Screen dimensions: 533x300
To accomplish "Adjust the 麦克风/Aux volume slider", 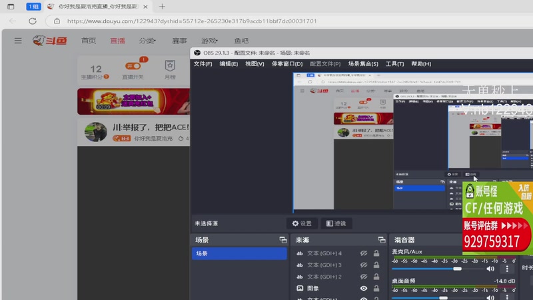I will pos(438,269).
